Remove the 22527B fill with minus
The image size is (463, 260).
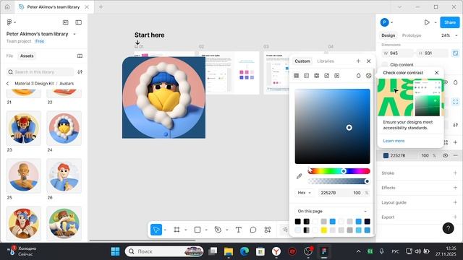[455, 155]
